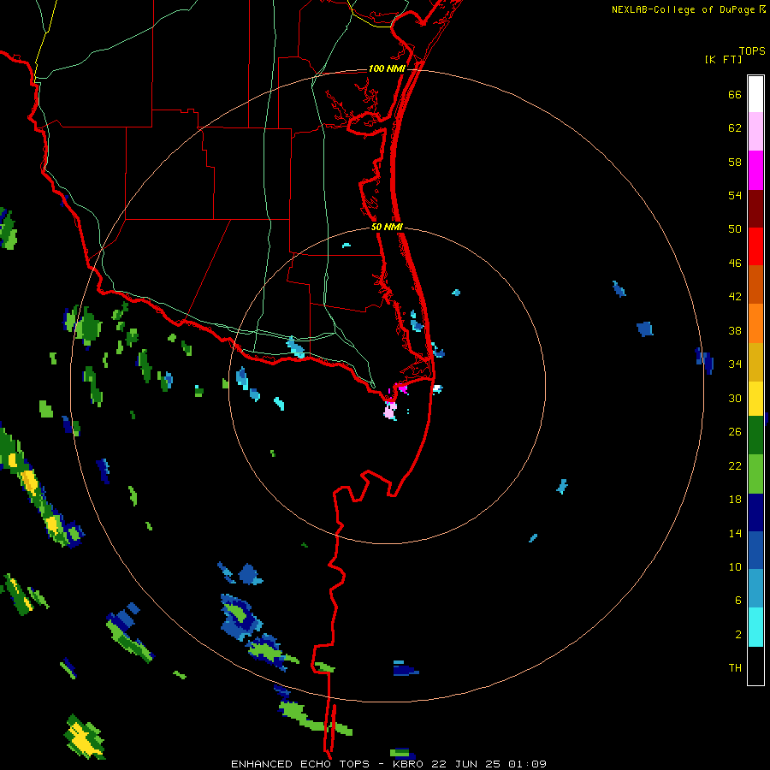770x770 pixels.
Task: Select the TH threshold legend label
Action: (735, 668)
